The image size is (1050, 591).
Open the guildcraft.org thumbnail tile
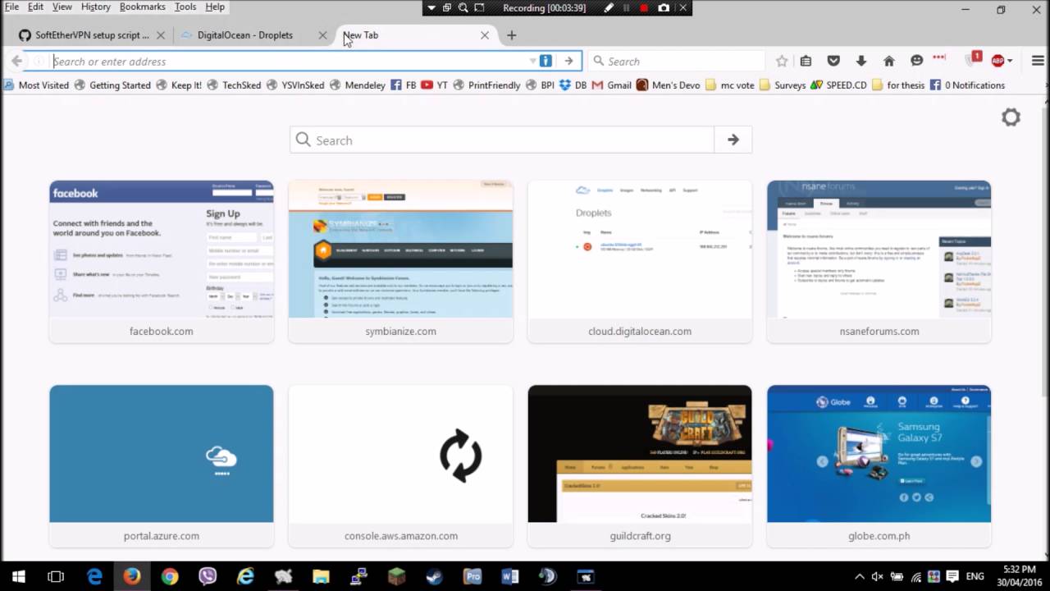pyautogui.click(x=640, y=465)
